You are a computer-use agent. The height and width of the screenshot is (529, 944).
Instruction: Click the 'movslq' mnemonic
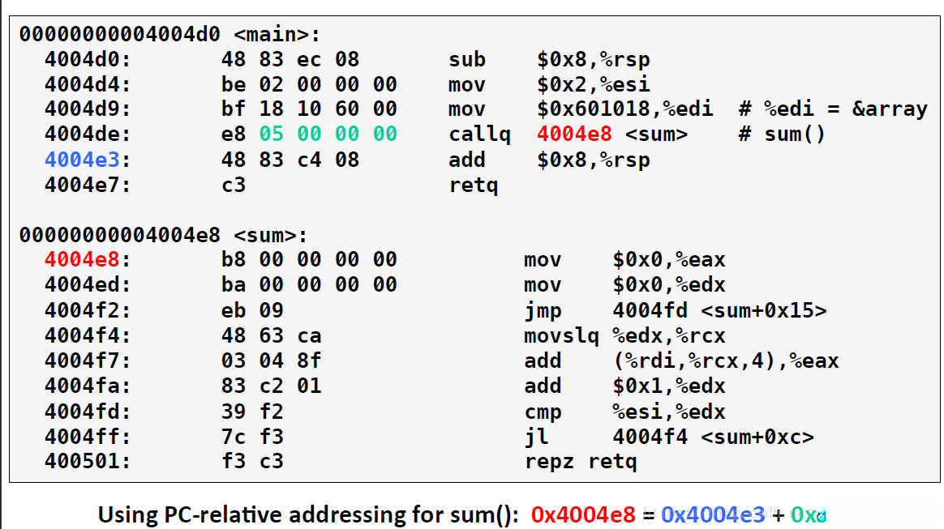point(562,336)
